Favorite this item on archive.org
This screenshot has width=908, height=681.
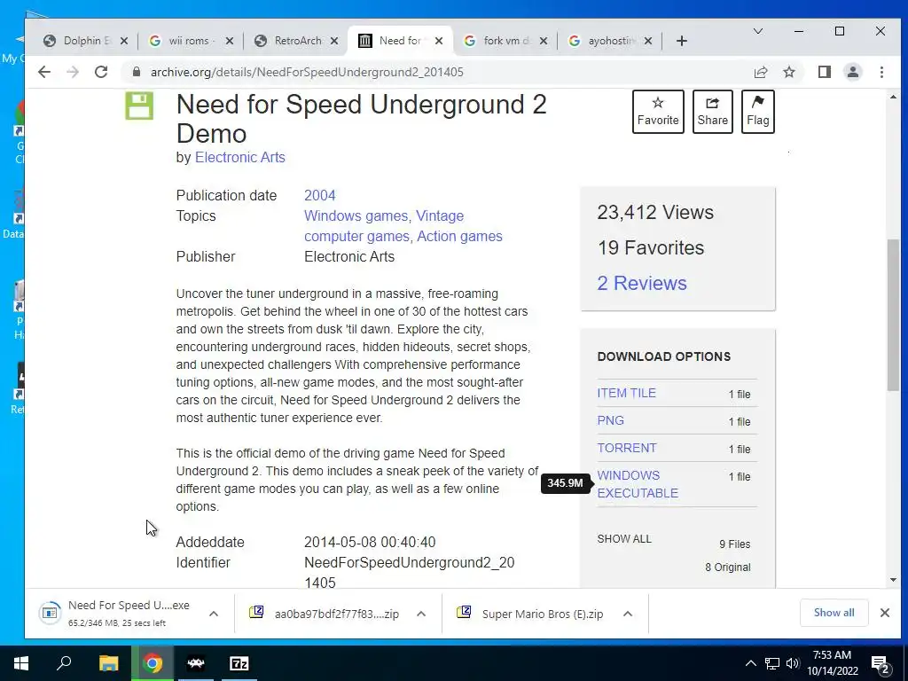(x=658, y=111)
